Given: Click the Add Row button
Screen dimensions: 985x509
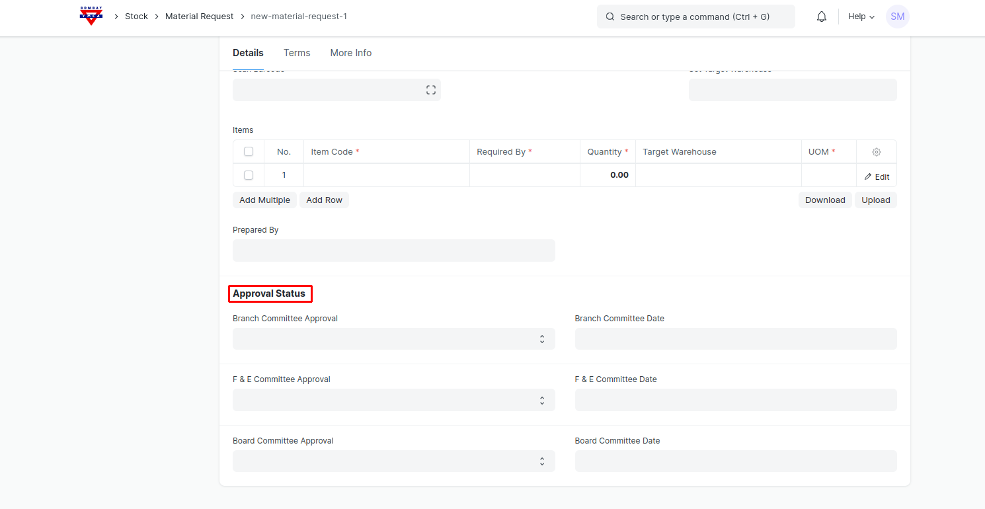Looking at the screenshot, I should [x=324, y=200].
